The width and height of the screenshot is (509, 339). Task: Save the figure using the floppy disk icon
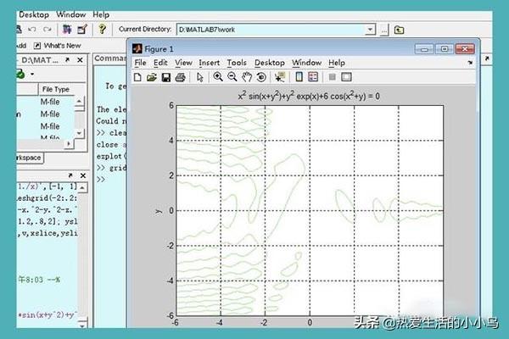point(165,77)
